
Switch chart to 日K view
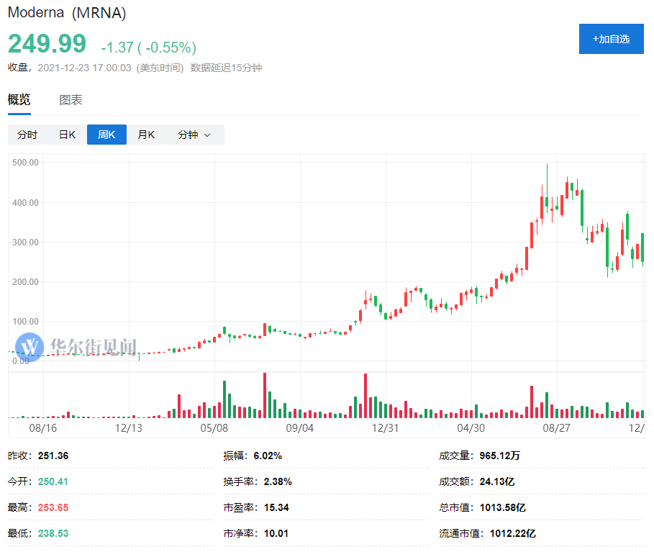coord(67,135)
